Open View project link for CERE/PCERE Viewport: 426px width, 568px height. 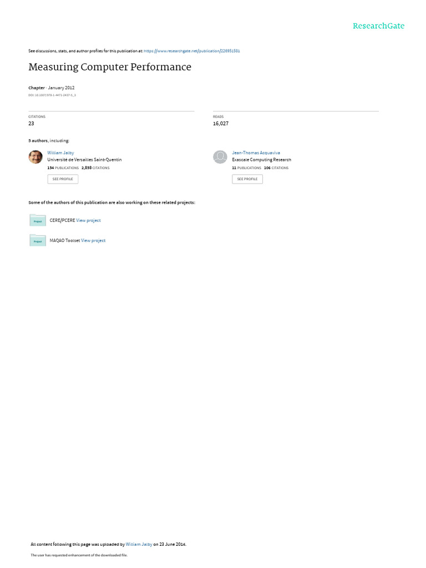(88, 220)
